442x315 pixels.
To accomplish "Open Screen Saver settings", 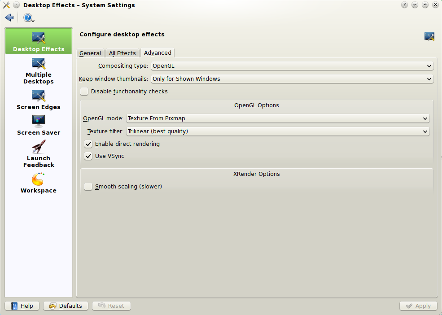I will (39, 126).
